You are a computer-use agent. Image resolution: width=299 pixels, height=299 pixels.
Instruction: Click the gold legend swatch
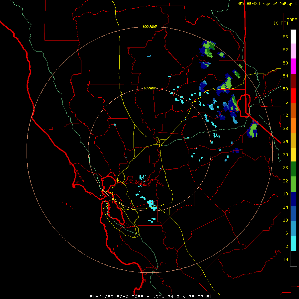click(293, 141)
